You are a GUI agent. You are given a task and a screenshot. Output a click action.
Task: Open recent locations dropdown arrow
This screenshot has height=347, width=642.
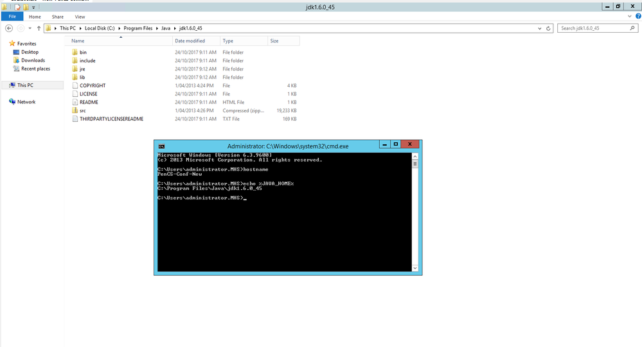(30, 28)
